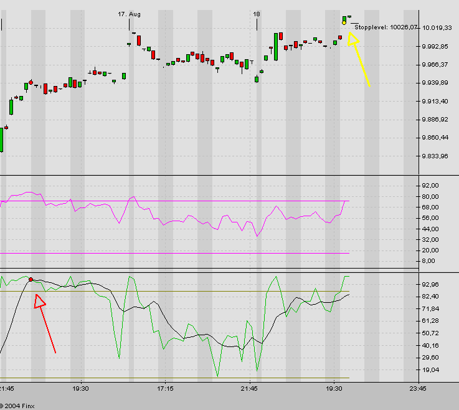Select the yellow dot marker near Stopplevel
Image resolution: width=459 pixels, height=410 pixels.
click(x=344, y=23)
